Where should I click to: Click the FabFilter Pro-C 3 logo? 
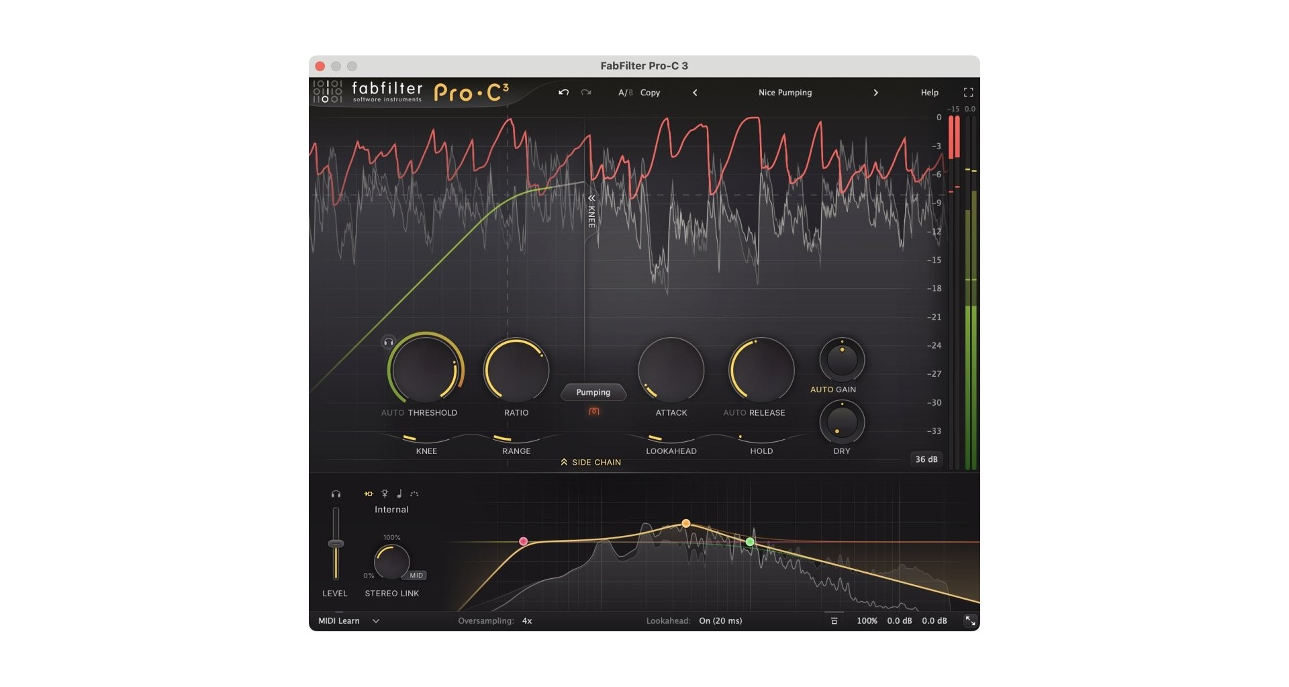click(x=411, y=92)
